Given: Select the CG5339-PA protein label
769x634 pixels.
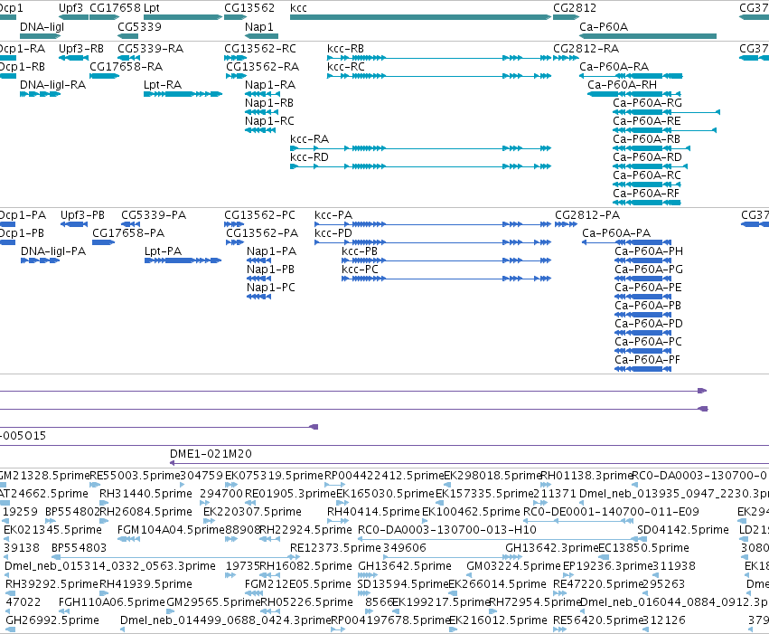Looking at the screenshot, I should 154,215.
